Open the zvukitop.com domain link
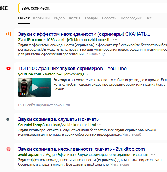The image size is (167, 172). point(30,155)
